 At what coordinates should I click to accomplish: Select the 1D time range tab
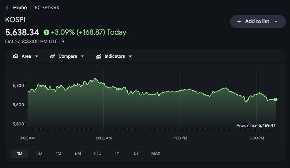[20, 154]
